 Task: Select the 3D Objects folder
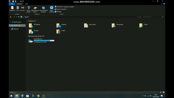pos(35,25)
